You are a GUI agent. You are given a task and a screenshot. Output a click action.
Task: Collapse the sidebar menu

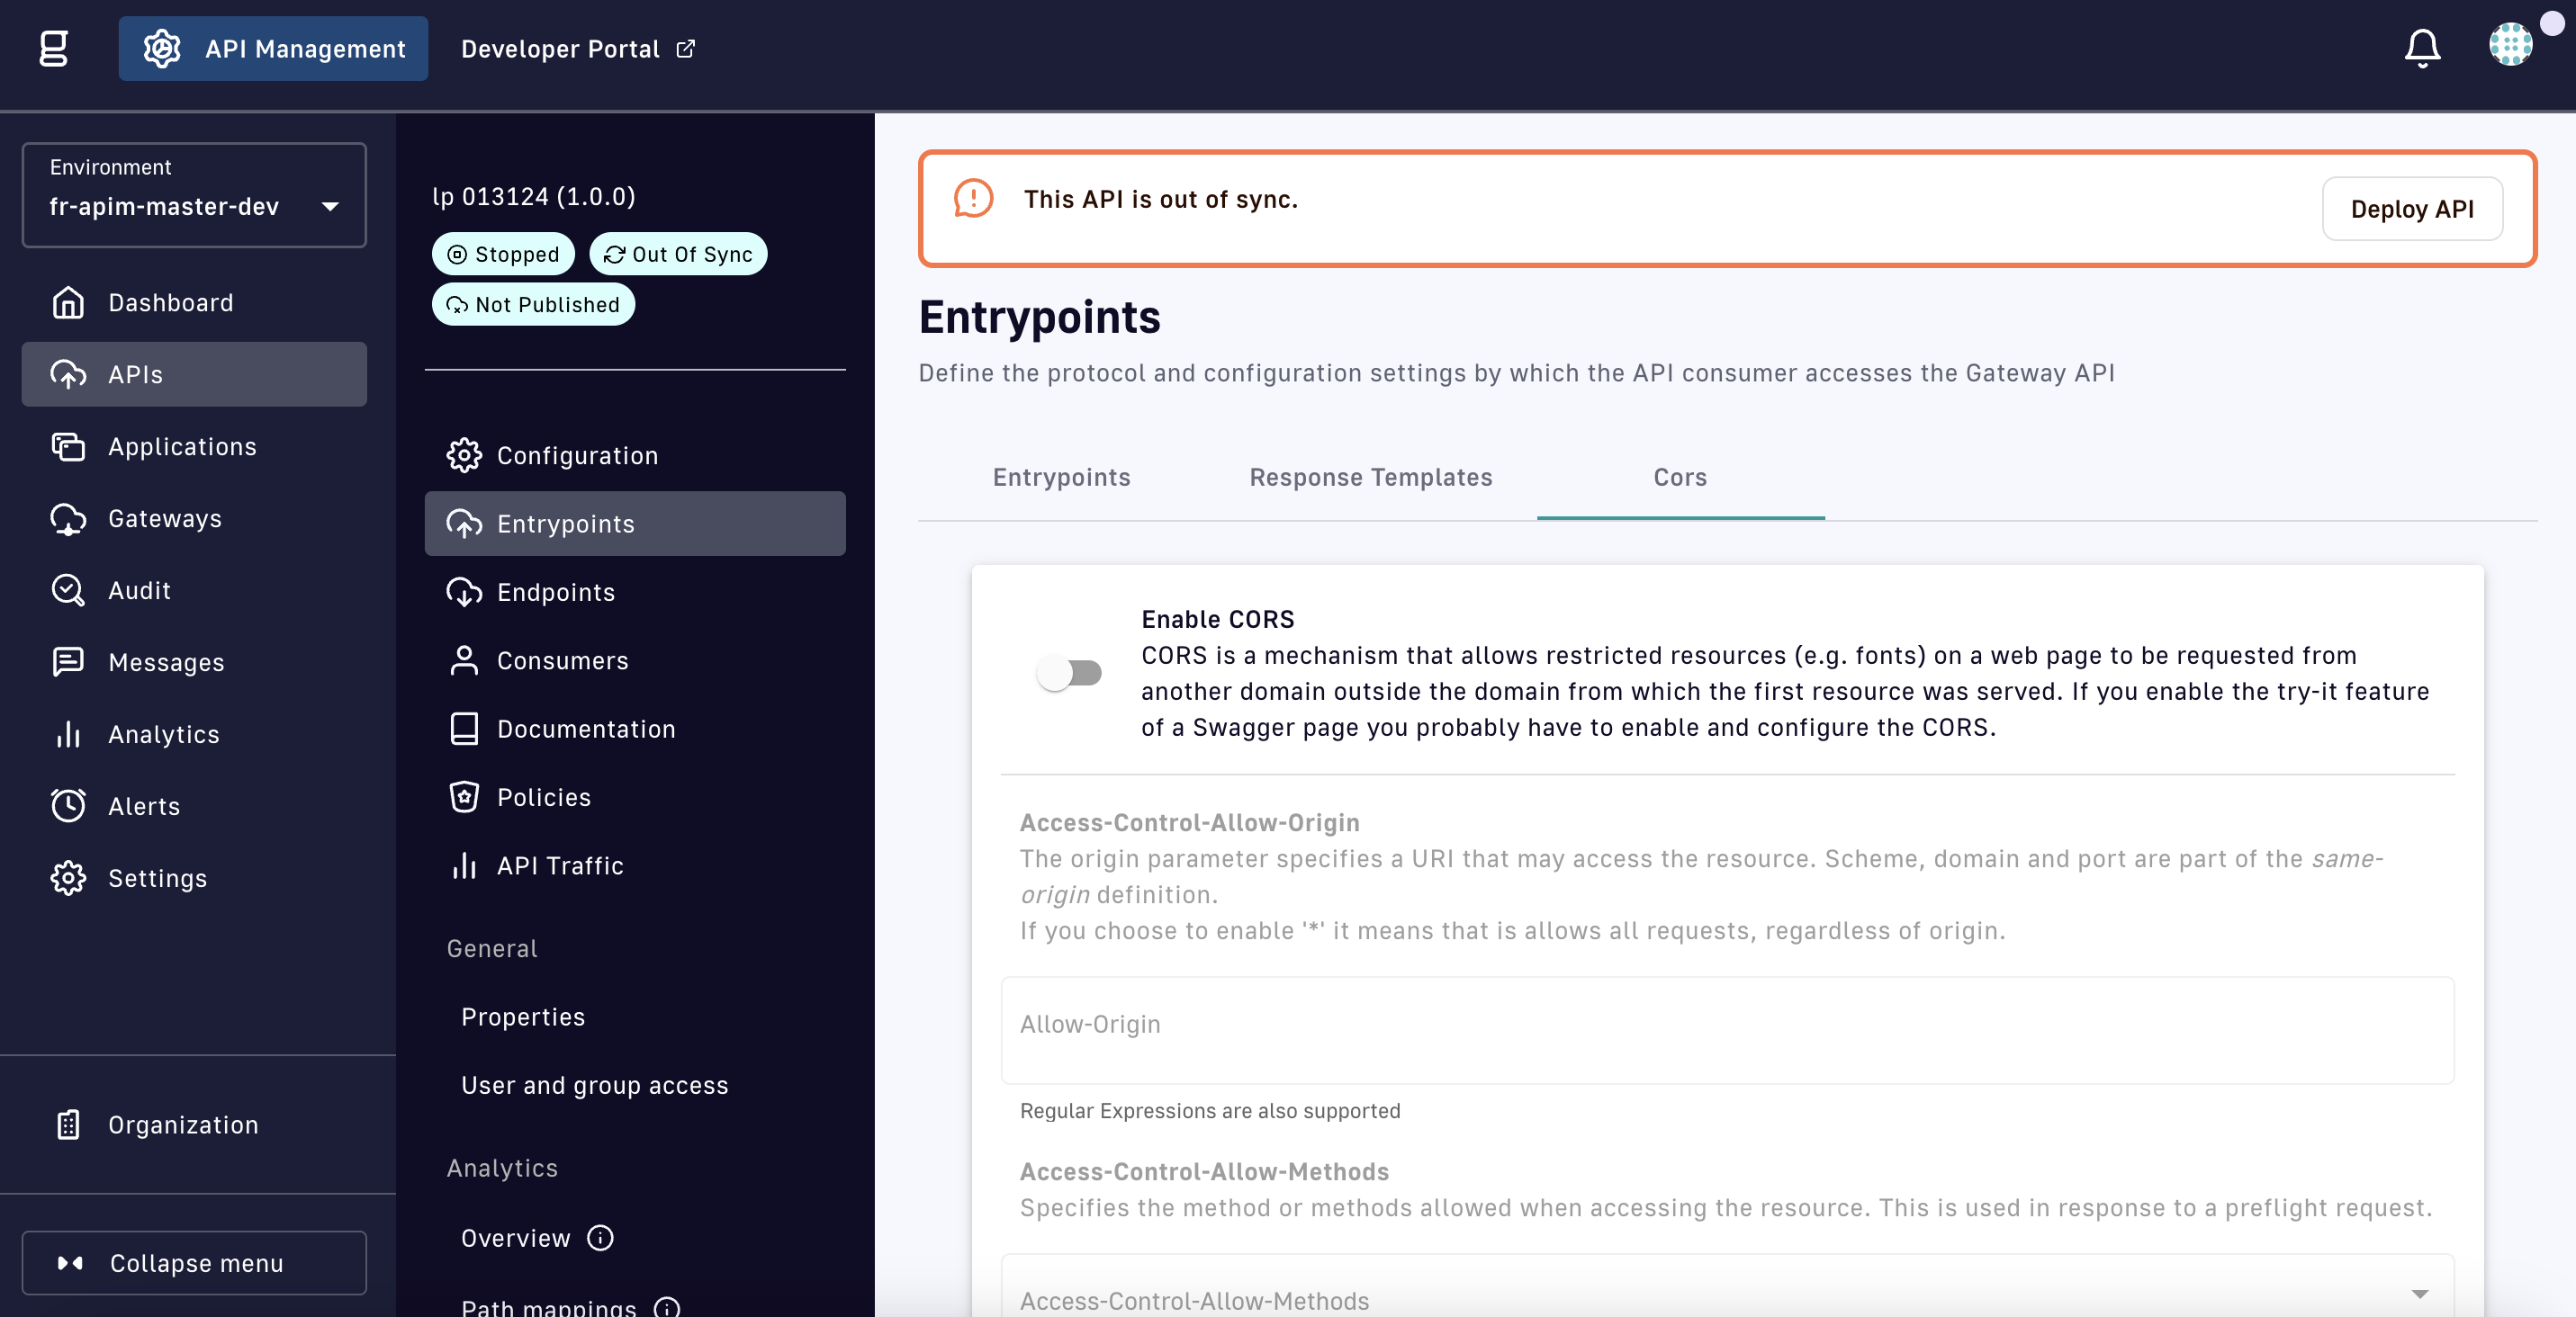[x=194, y=1263]
